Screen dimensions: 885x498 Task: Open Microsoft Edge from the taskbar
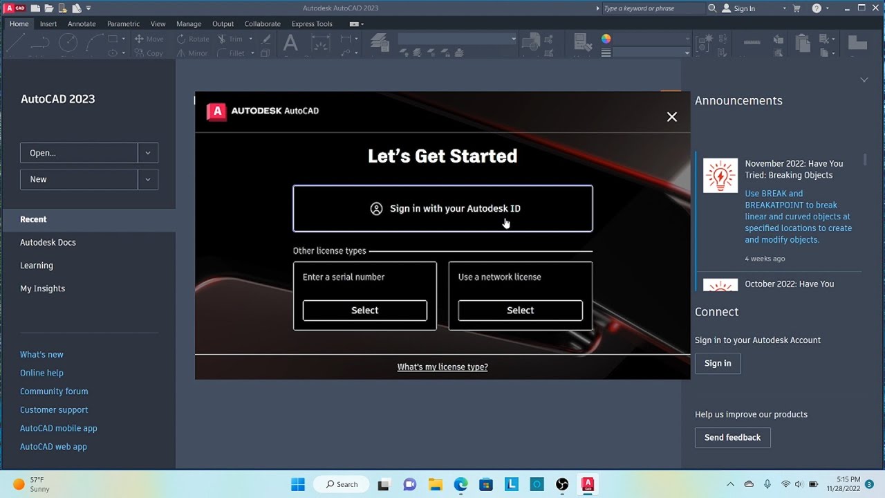[x=460, y=484]
